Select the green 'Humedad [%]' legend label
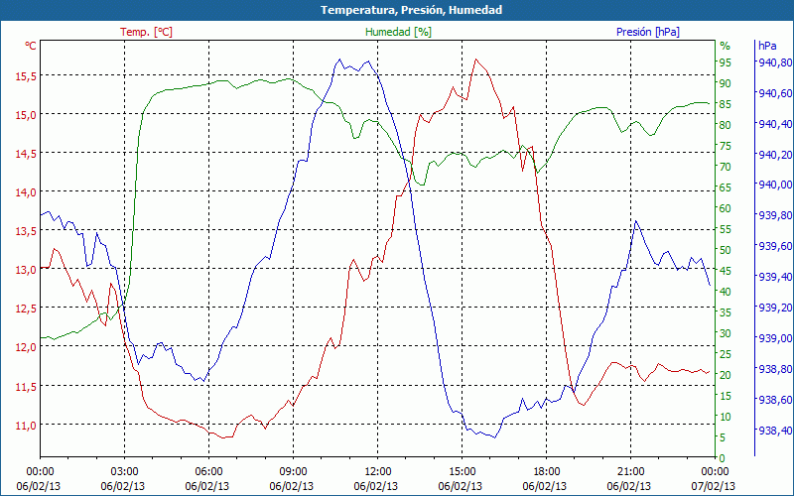 pos(399,32)
